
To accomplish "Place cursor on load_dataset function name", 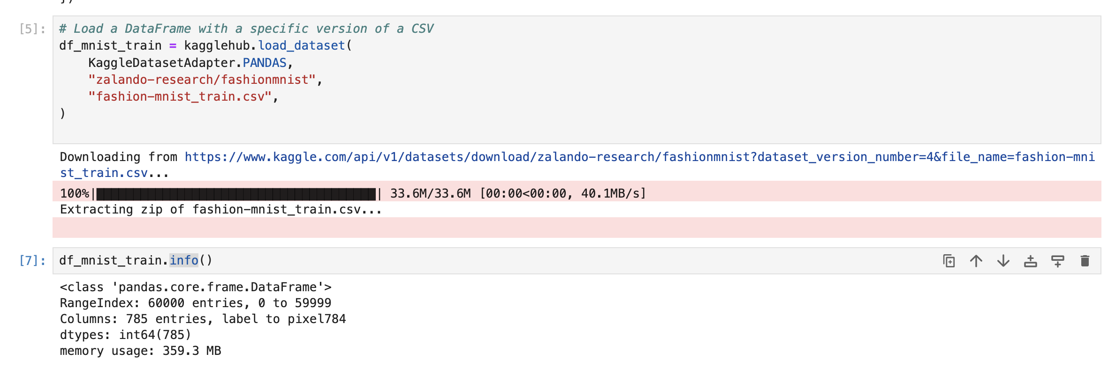I will coord(301,45).
